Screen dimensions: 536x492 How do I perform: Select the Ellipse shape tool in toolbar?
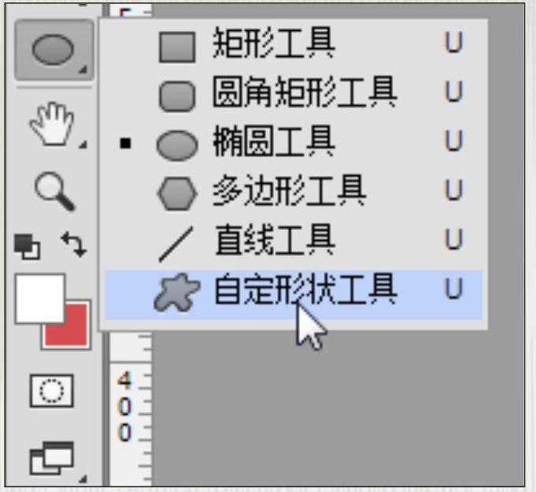click(x=54, y=50)
